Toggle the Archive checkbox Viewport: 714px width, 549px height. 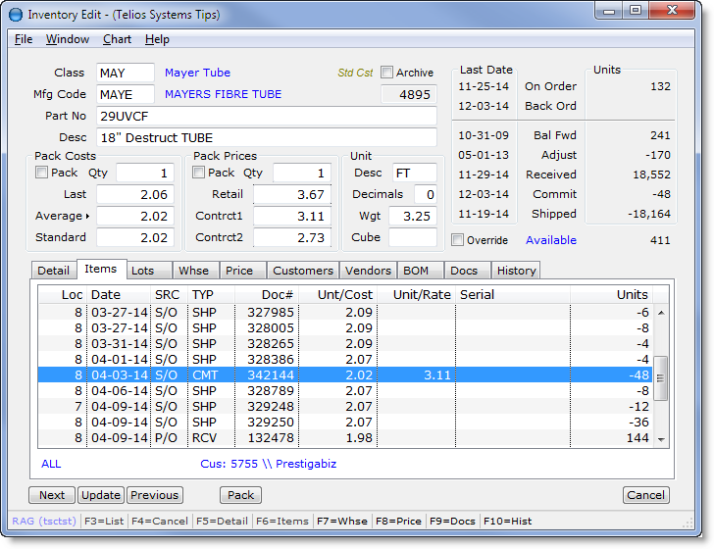386,73
